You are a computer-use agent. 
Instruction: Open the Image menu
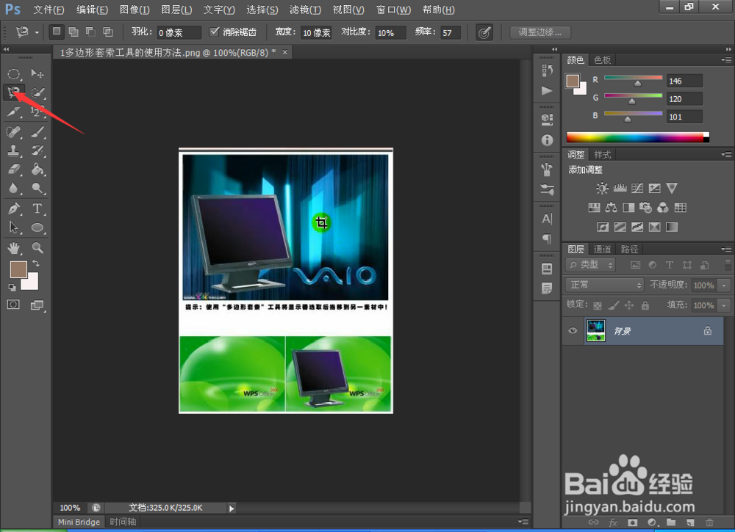135,10
